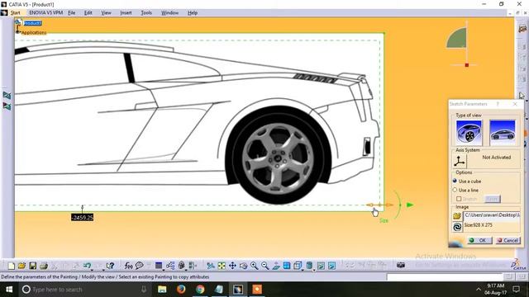The image size is (529, 297).
Task: Open the Window menu
Action: (169, 13)
